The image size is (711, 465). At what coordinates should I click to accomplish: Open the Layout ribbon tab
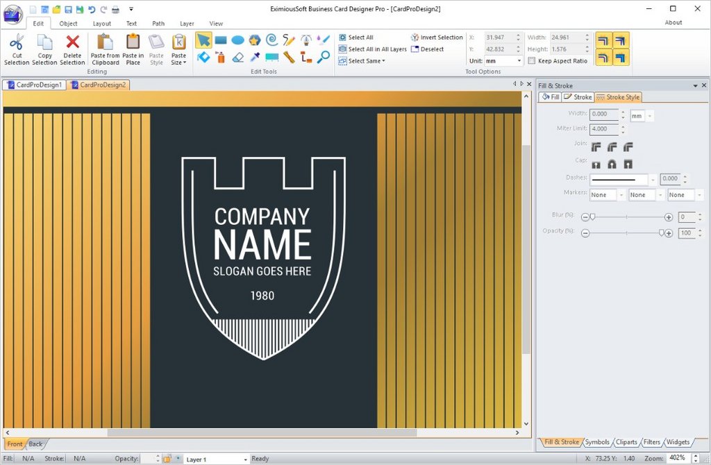click(102, 24)
